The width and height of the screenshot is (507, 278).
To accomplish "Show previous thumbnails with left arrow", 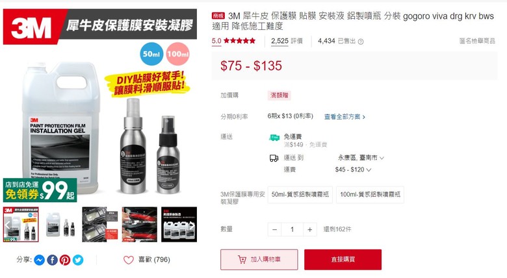I will 8,225.
